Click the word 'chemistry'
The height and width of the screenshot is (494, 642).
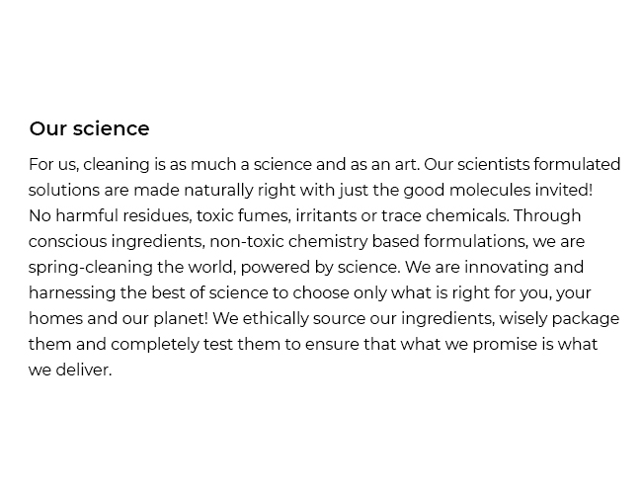[x=328, y=242]
